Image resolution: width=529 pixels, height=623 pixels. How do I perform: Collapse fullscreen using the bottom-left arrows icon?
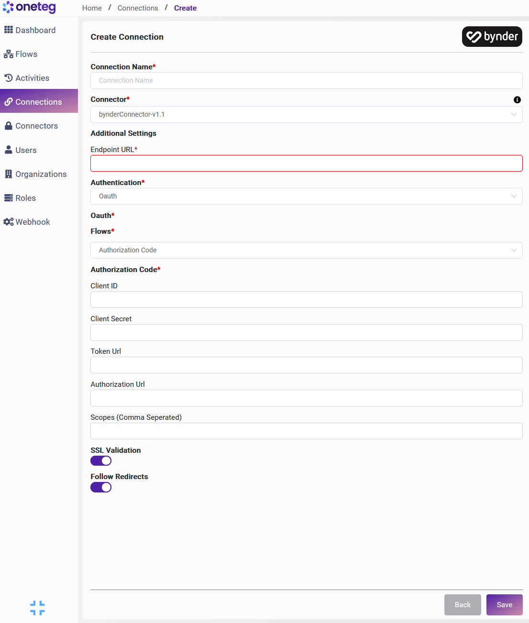[x=37, y=608]
